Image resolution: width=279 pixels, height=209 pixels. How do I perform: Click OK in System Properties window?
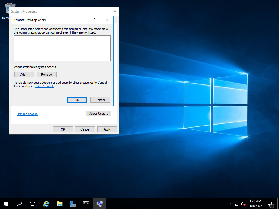(x=63, y=129)
